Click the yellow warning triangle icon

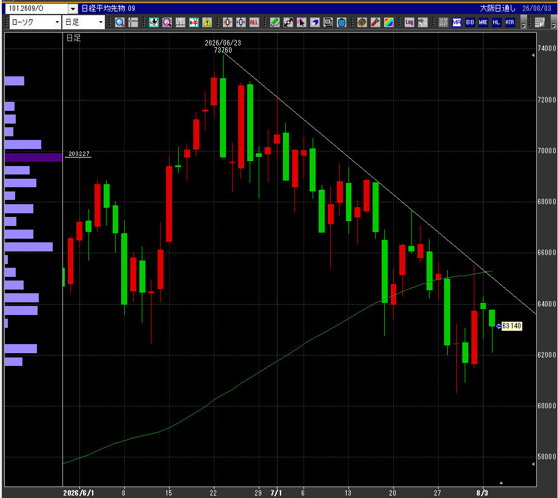click(x=207, y=22)
